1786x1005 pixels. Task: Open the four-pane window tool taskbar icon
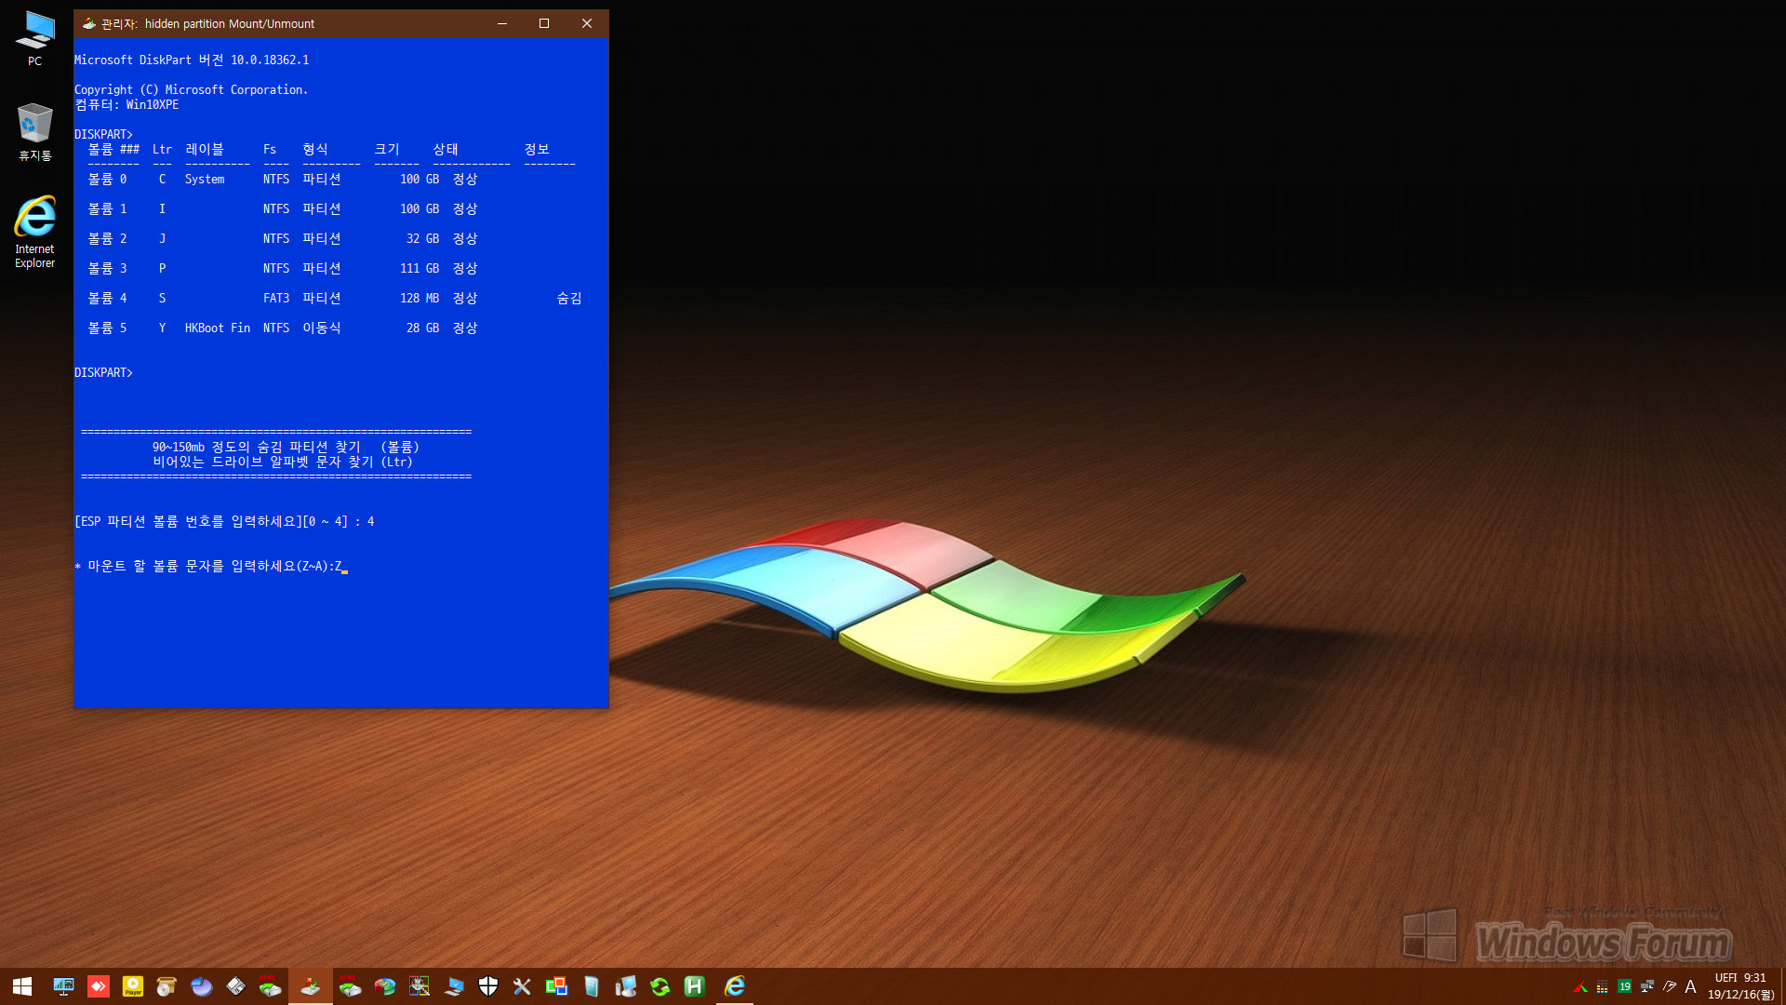[x=420, y=986]
